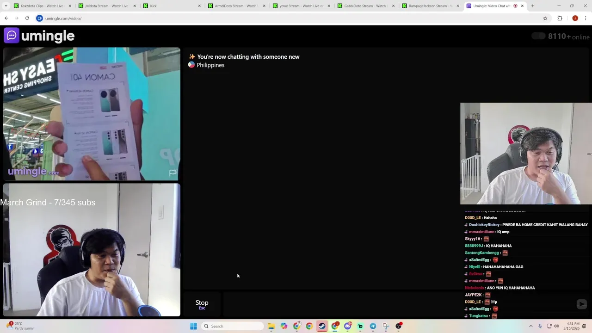Screen dimensions: 592x333
Task: Toggle the switch next to online count
Action: (538, 36)
